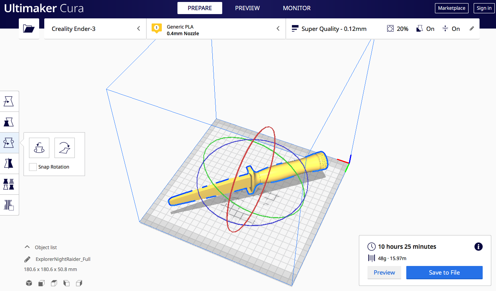496x291 pixels.
Task: Expand the Creality Ender-3 printer selector
Action: (x=95, y=29)
